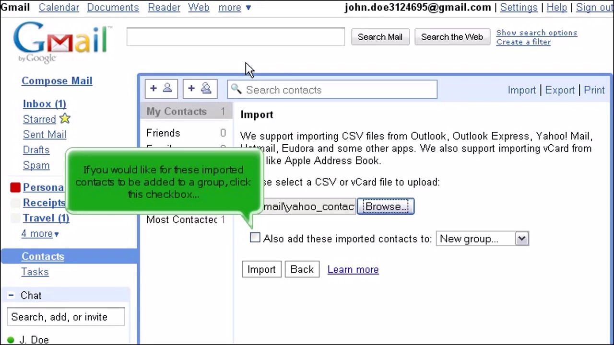This screenshot has height=345, width=614.
Task: Expand the 'more' menu in top bar
Action: point(235,8)
